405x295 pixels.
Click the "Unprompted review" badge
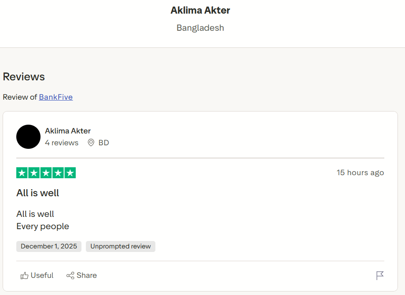pyautogui.click(x=121, y=246)
